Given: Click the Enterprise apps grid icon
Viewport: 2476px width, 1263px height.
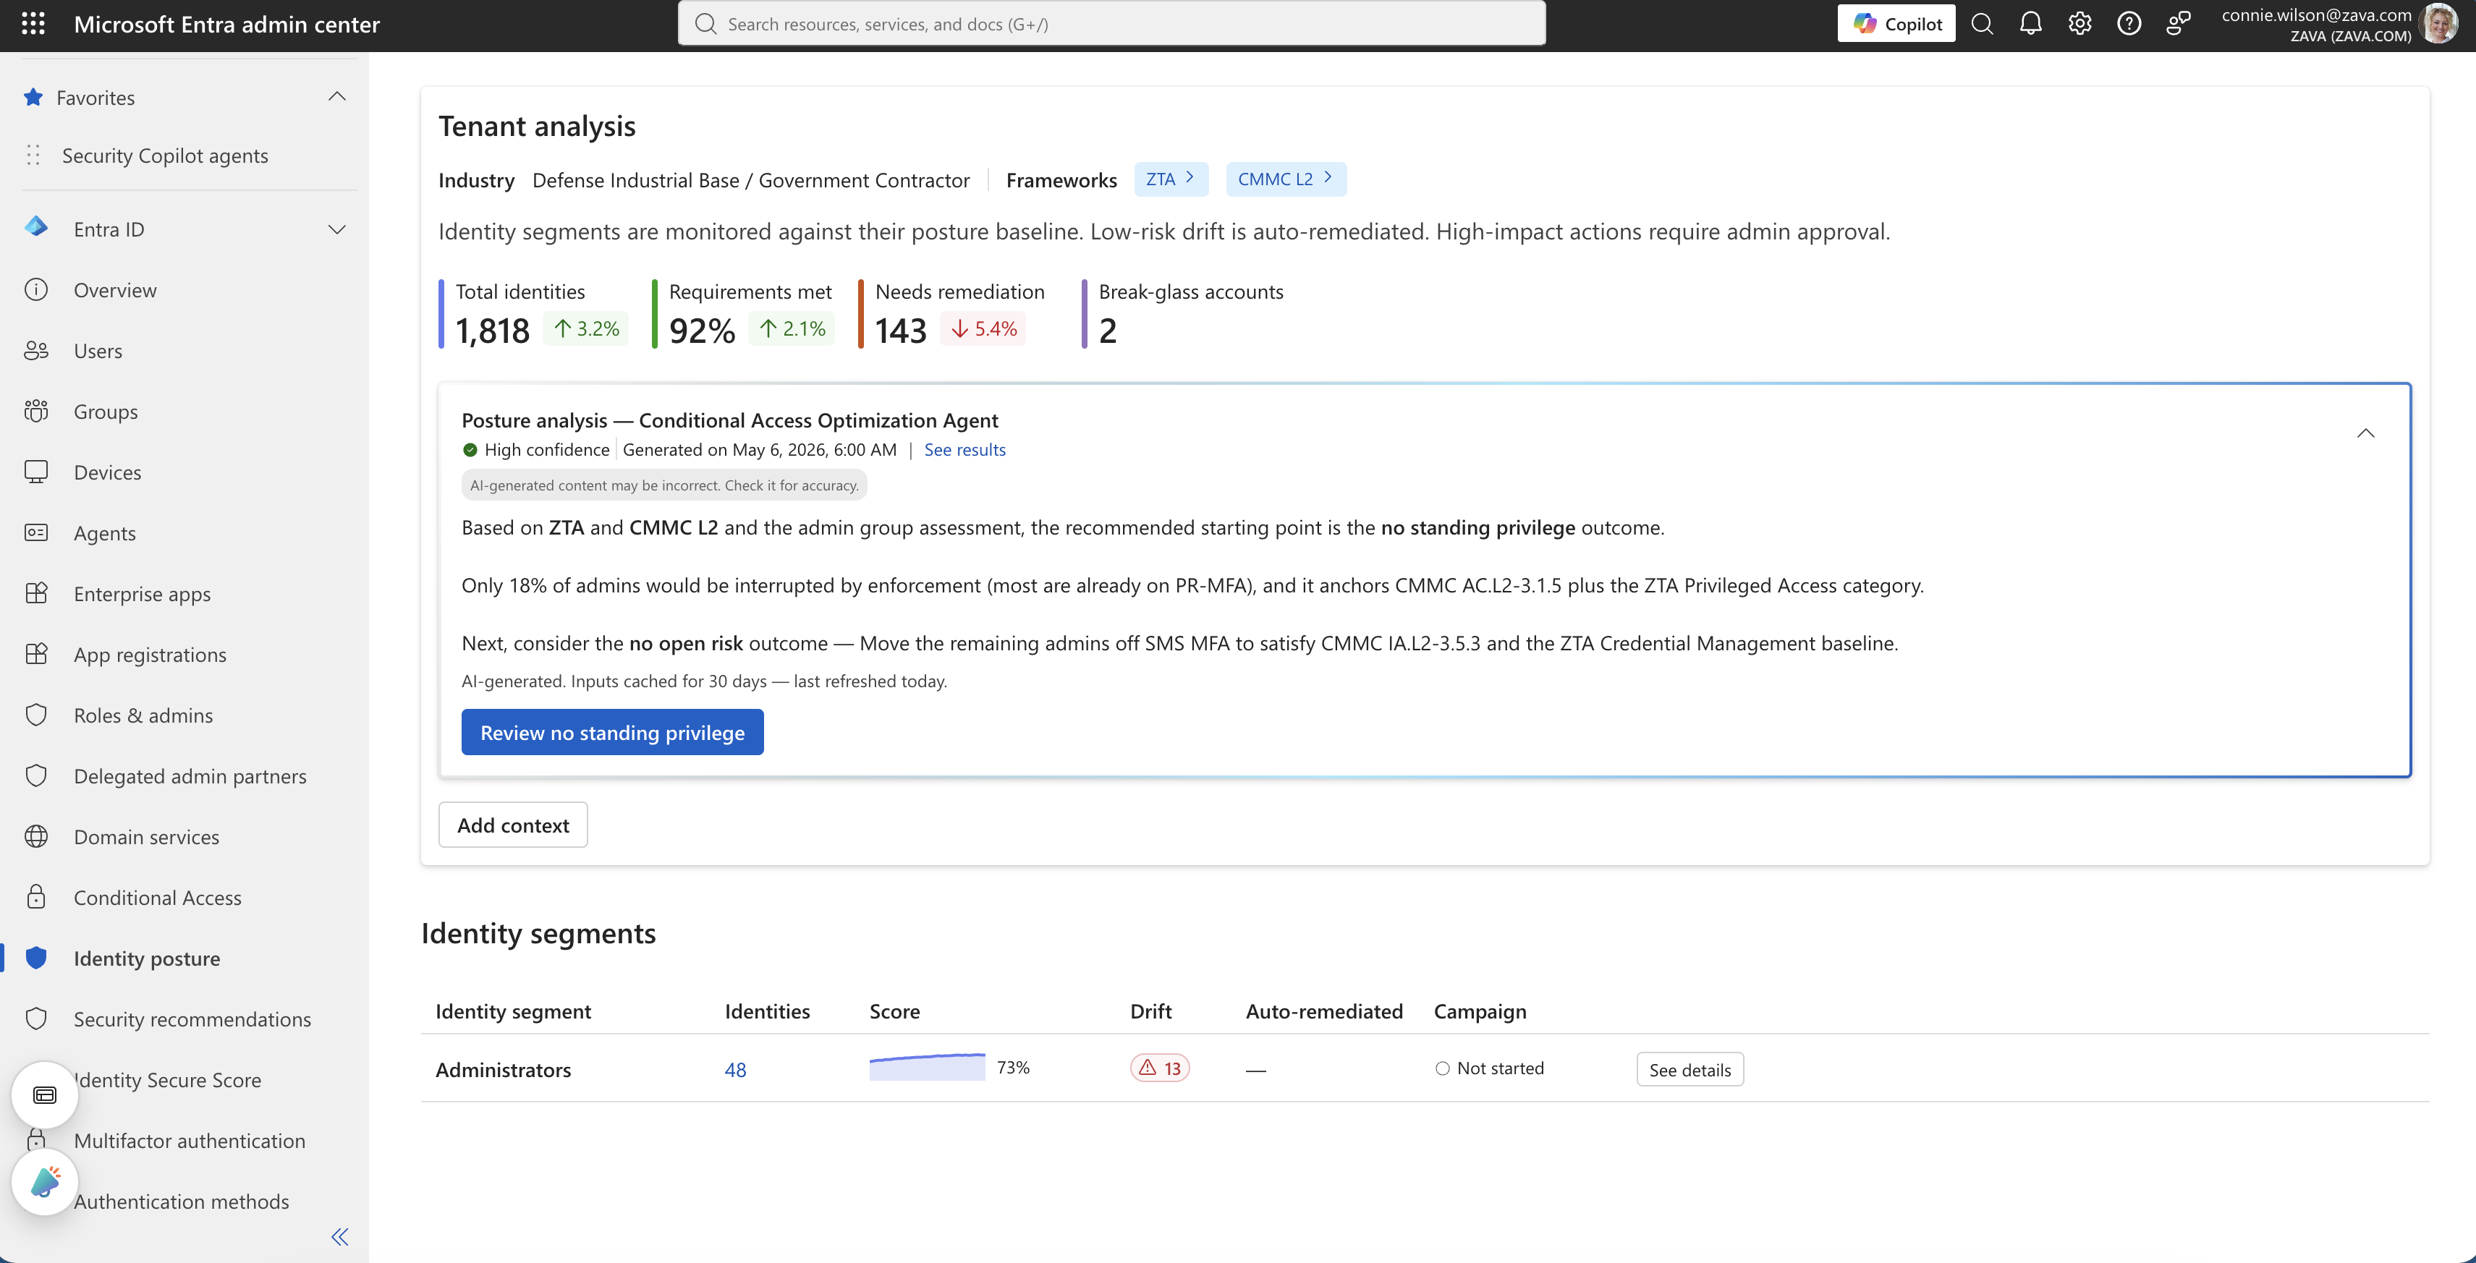Looking at the screenshot, I should pyautogui.click(x=36, y=593).
